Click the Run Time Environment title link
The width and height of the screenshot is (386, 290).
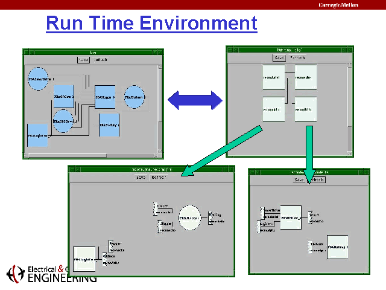151,24
